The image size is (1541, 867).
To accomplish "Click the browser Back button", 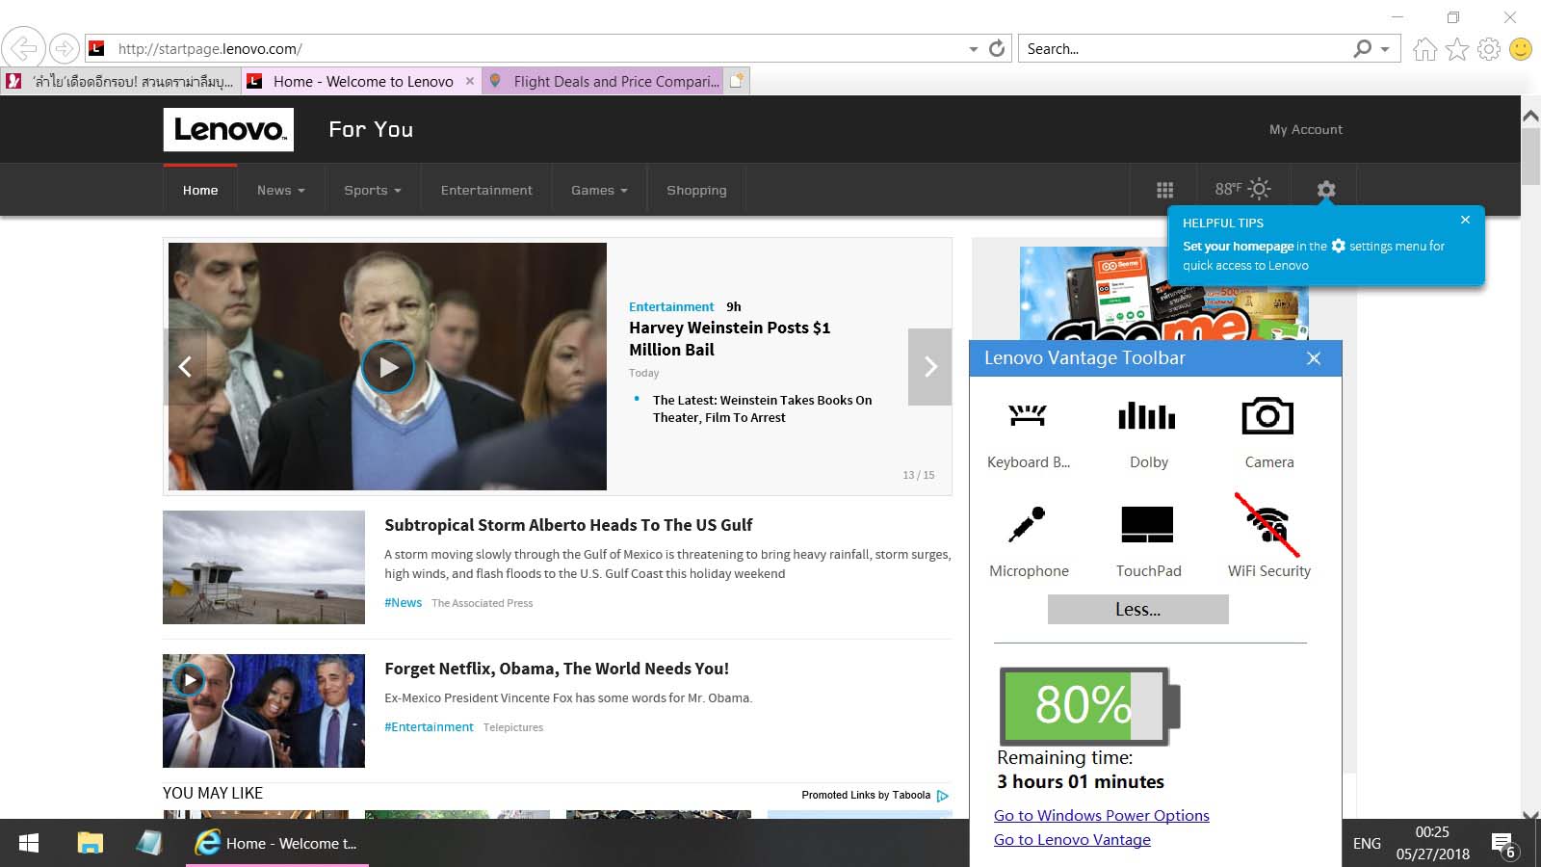I will [x=24, y=47].
